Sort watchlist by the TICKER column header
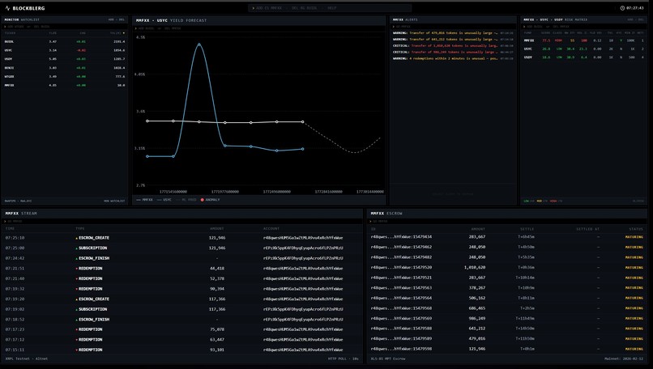The width and height of the screenshot is (653, 369). (10, 33)
